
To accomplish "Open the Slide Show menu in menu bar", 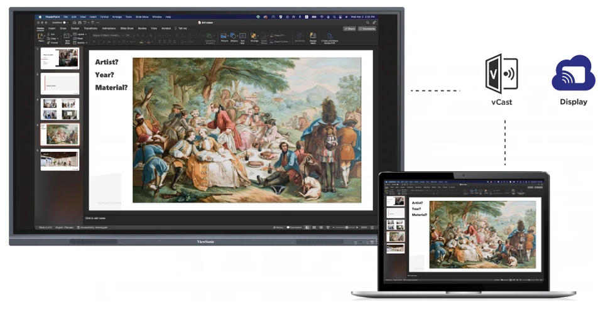I will 142,17.
